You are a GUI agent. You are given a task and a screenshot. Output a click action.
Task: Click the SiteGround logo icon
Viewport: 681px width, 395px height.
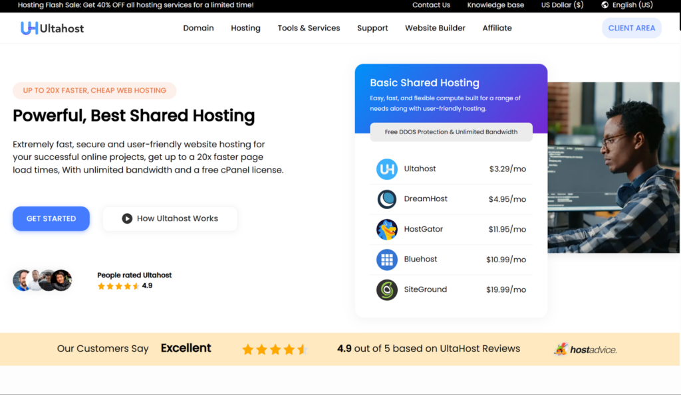(386, 290)
